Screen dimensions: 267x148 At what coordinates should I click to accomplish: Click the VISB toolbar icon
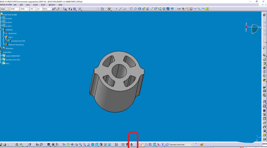click(x=179, y=9)
